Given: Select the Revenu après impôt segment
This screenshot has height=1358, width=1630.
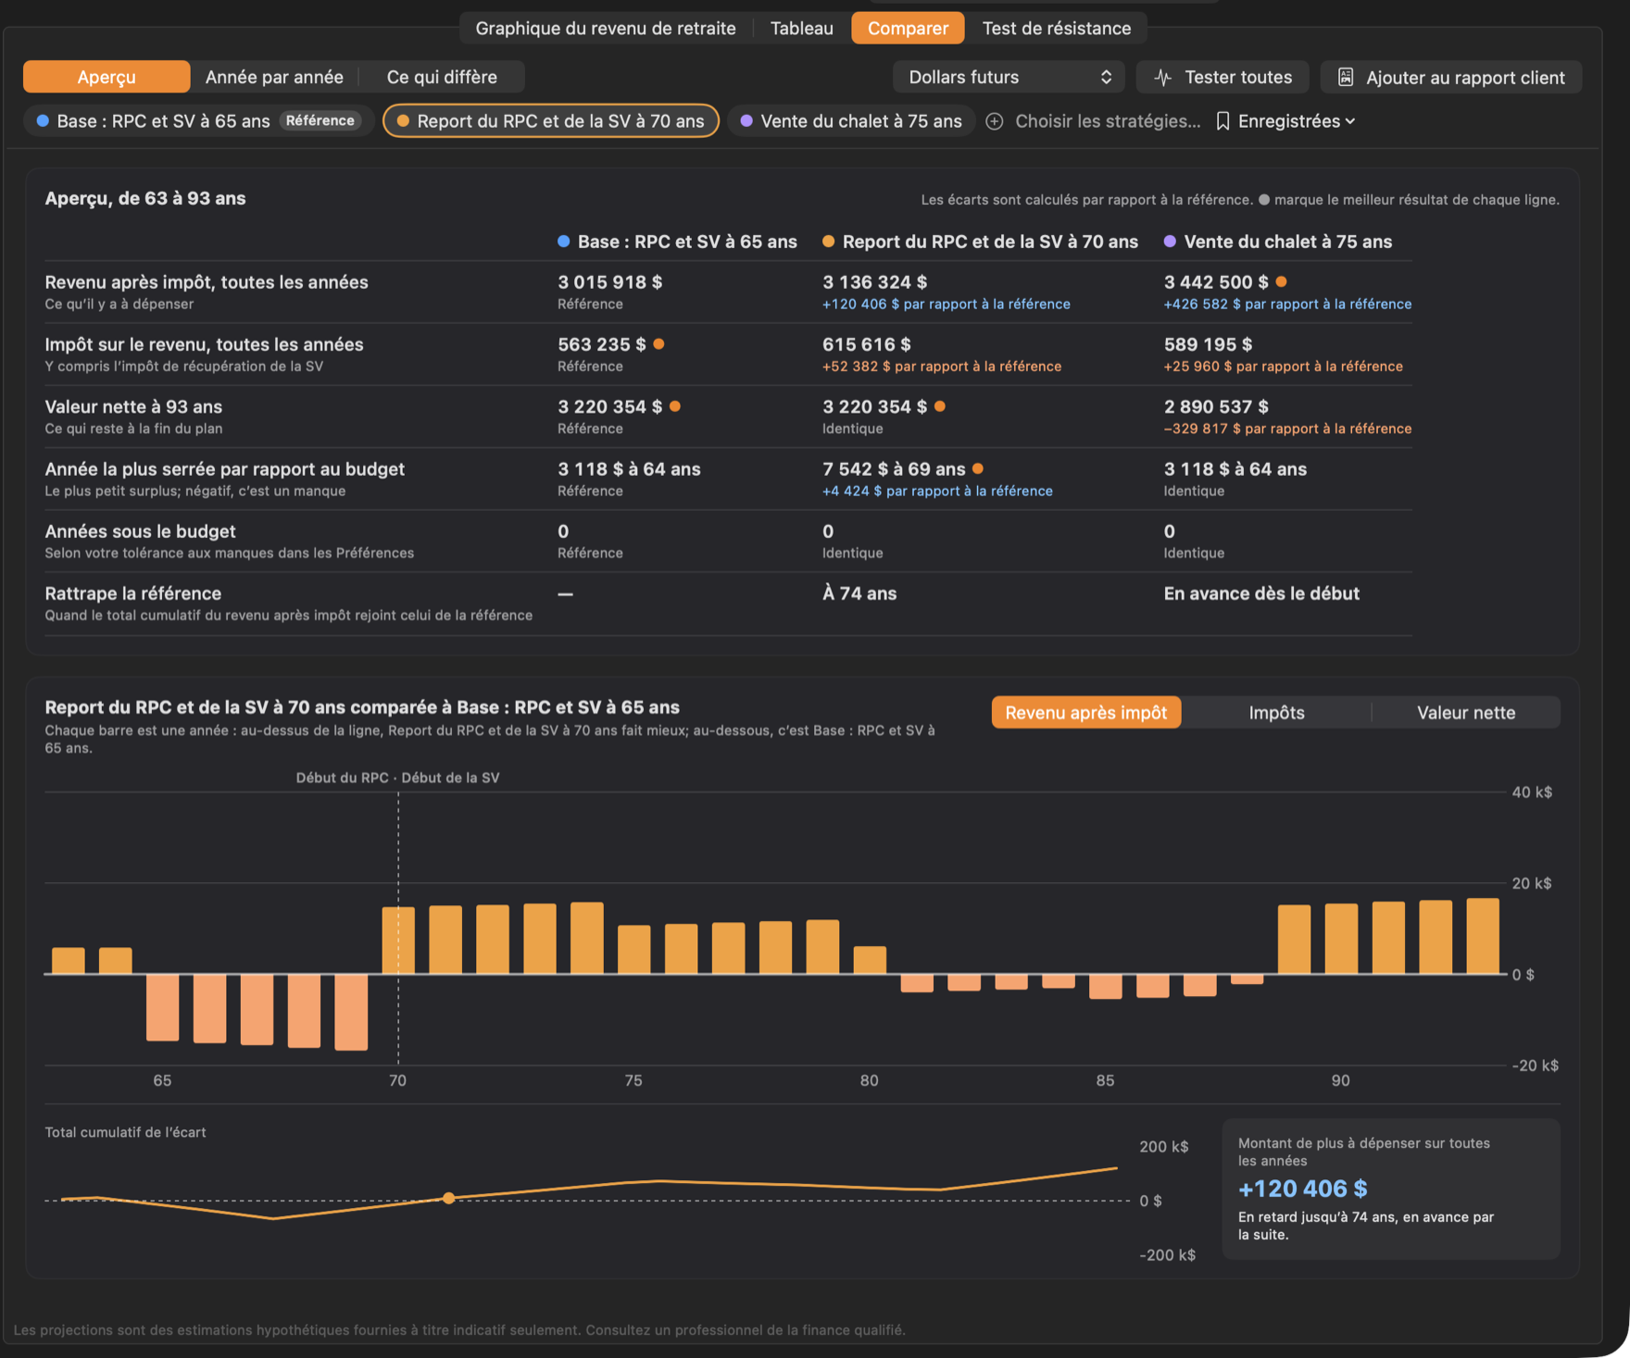Looking at the screenshot, I should pyautogui.click(x=1086, y=713).
